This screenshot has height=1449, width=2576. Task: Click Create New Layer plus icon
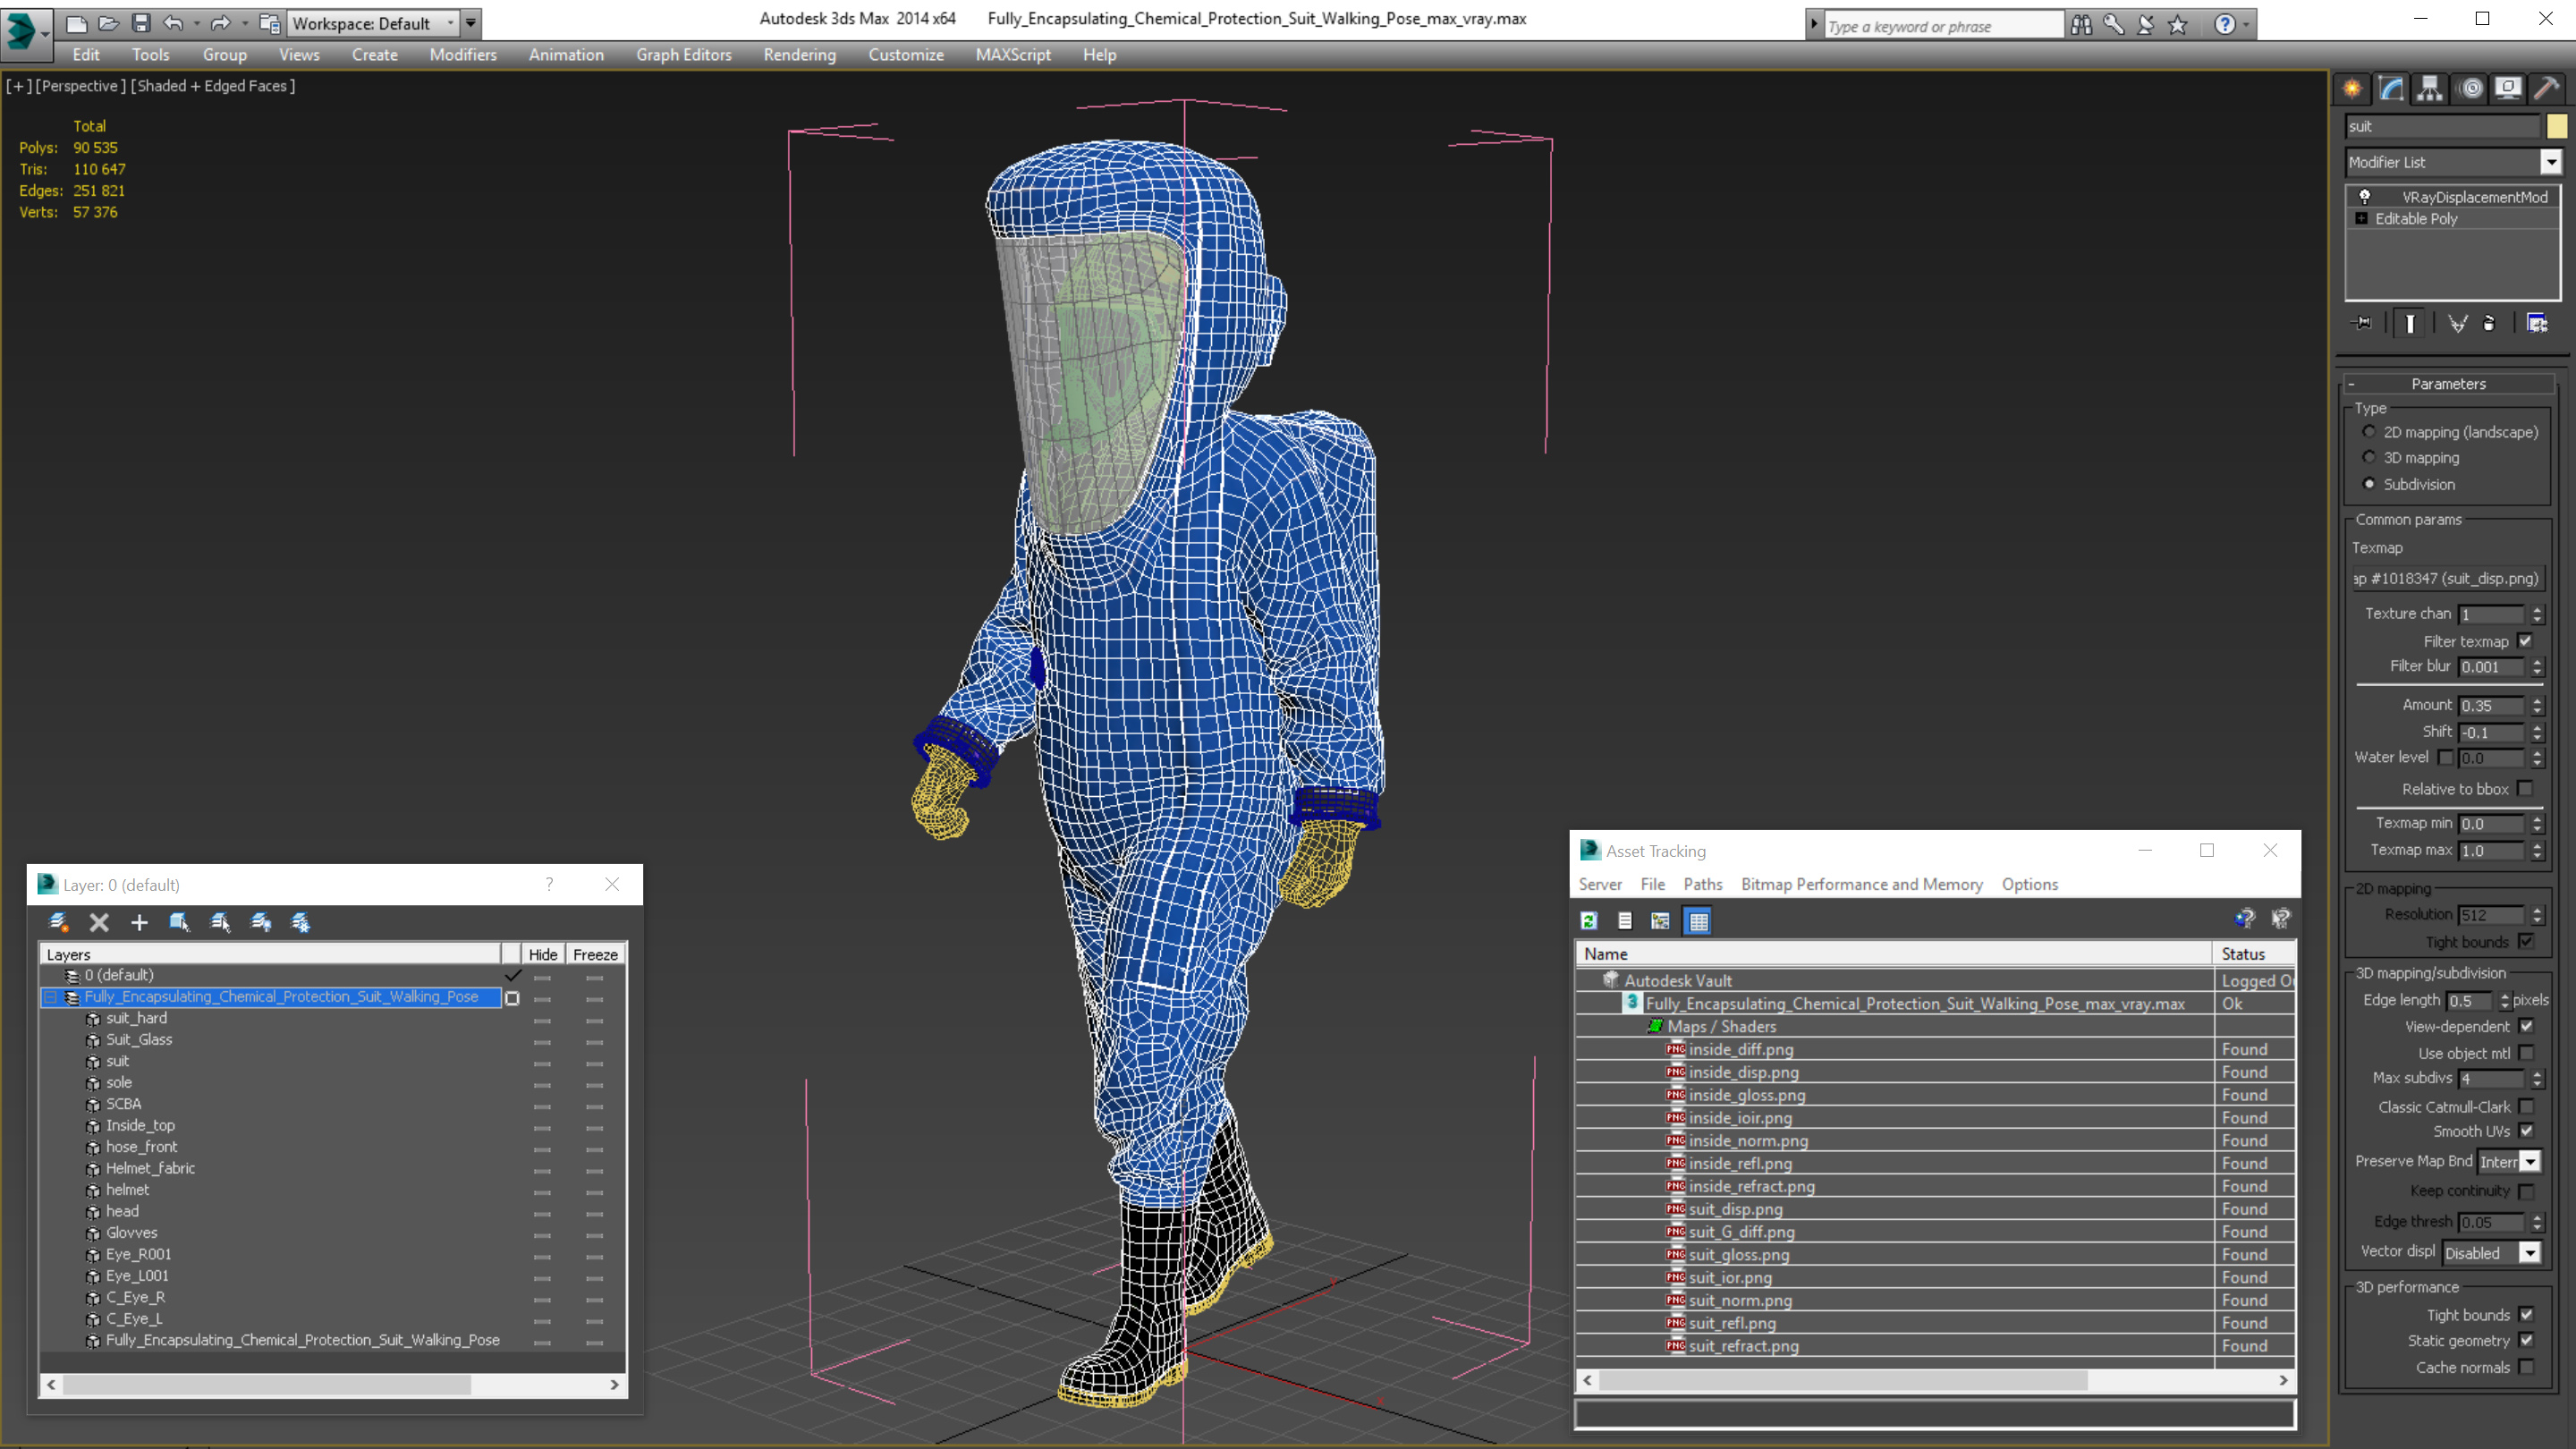click(139, 922)
